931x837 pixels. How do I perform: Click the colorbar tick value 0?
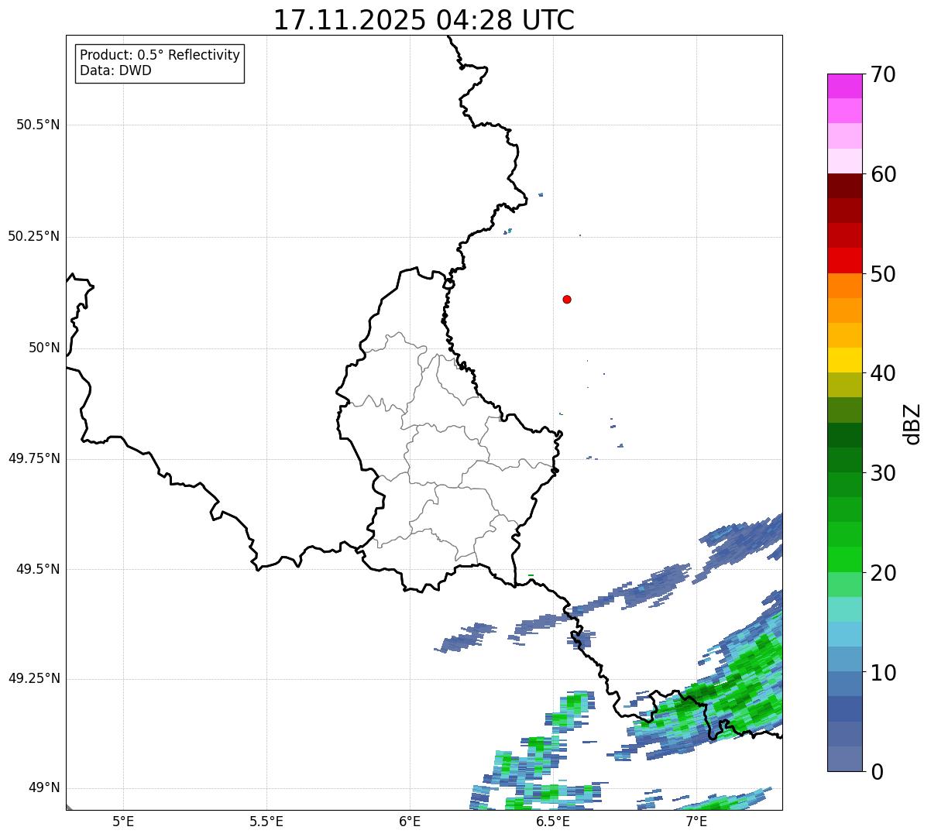876,772
